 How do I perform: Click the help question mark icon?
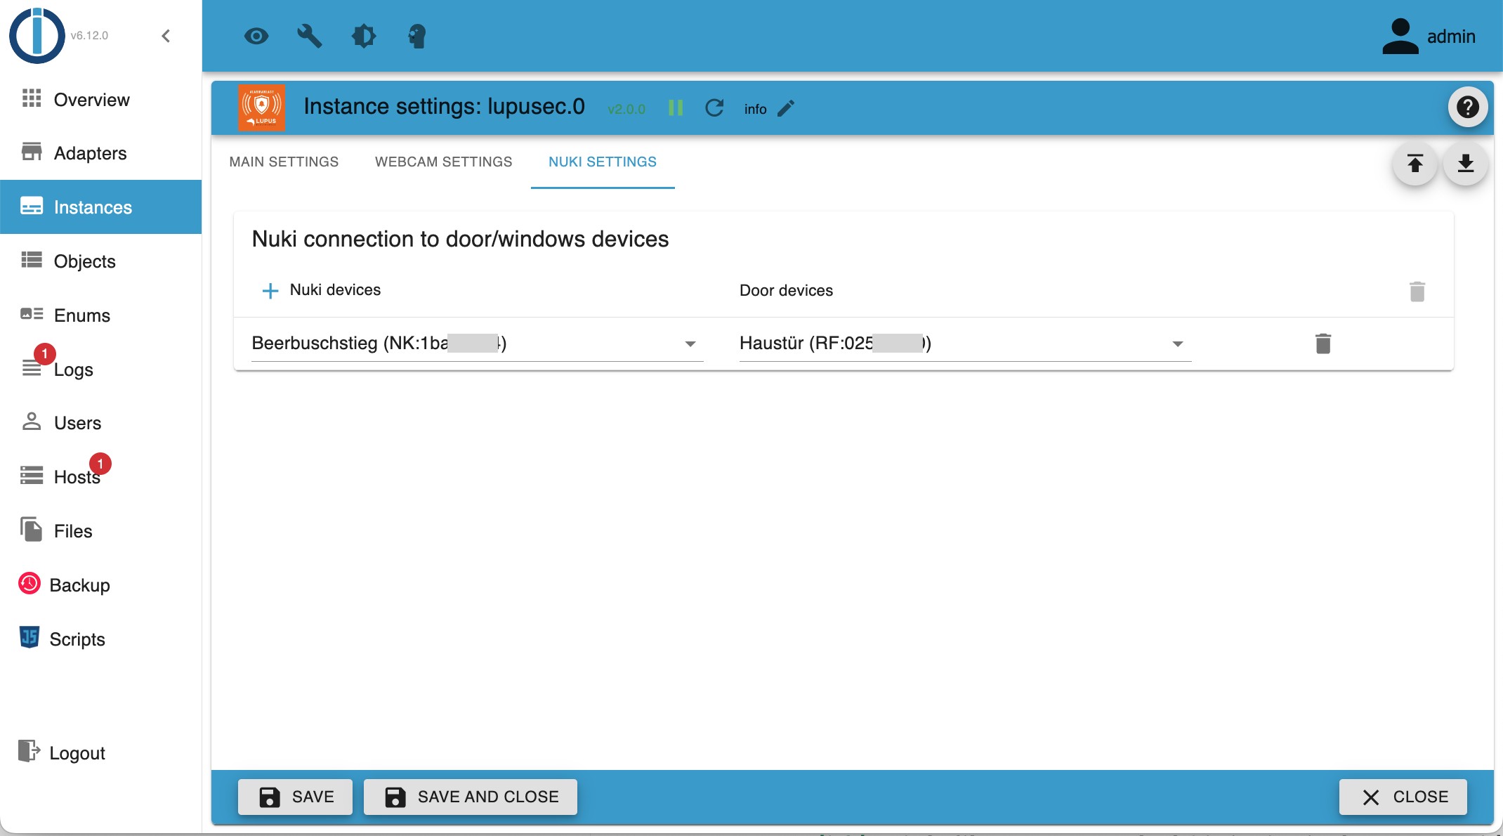click(1466, 107)
